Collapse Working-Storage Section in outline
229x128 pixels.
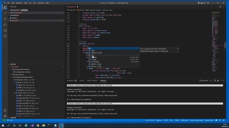(12, 77)
